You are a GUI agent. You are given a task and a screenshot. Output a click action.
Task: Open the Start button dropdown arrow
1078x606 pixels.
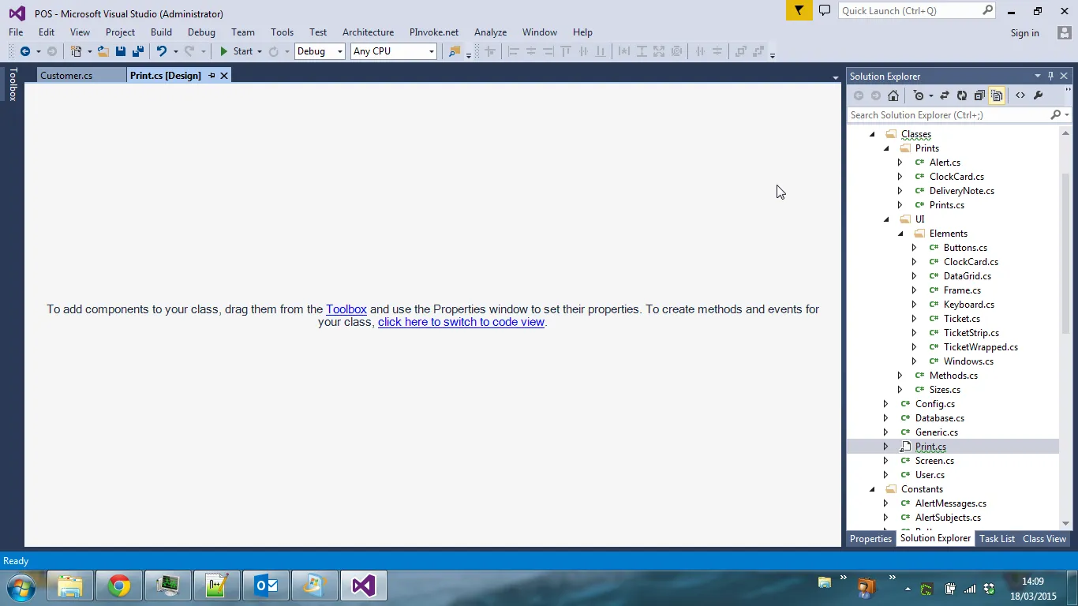(260, 51)
